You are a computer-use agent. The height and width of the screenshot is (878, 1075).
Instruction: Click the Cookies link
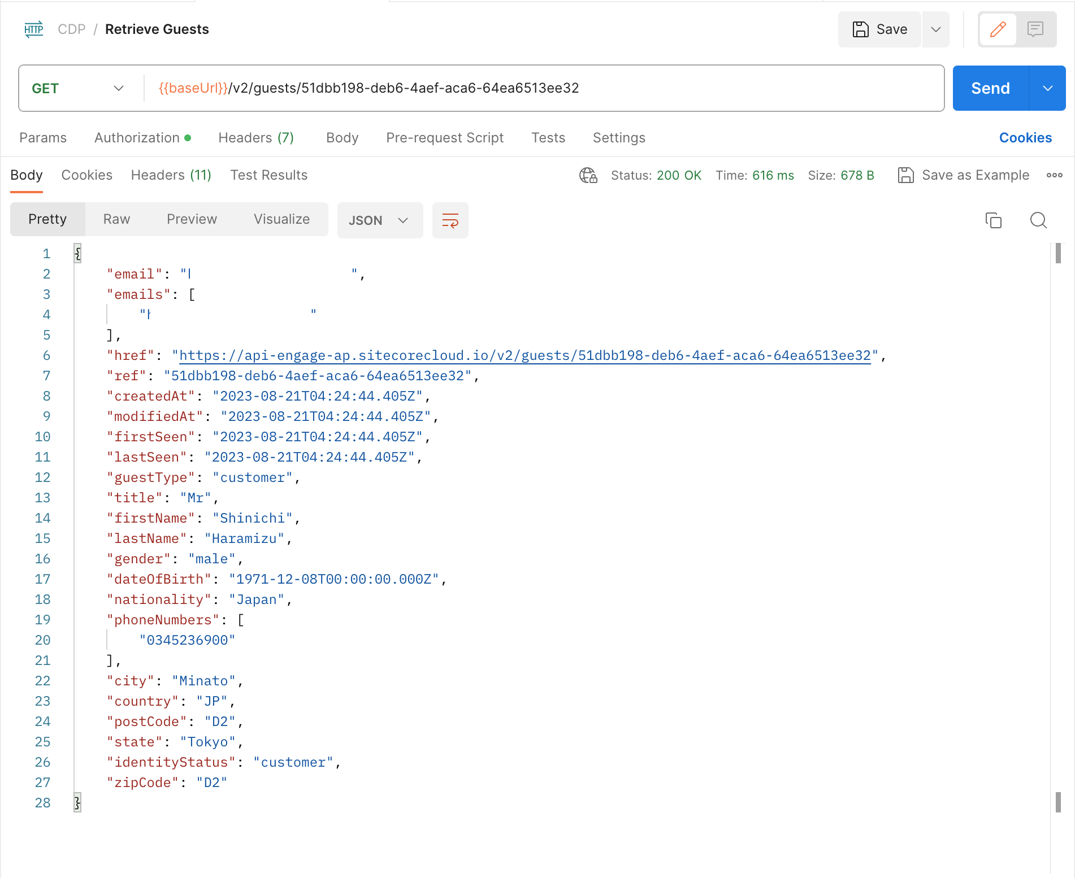point(1025,138)
